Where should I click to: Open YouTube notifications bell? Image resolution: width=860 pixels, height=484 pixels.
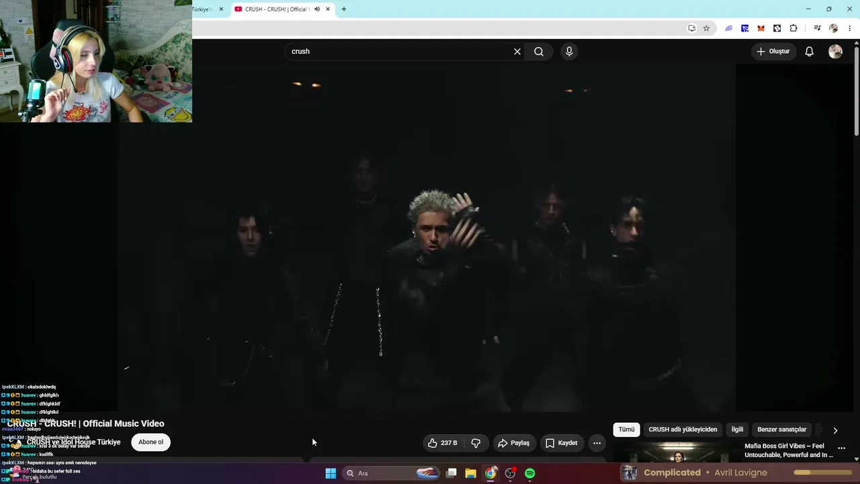click(x=810, y=52)
